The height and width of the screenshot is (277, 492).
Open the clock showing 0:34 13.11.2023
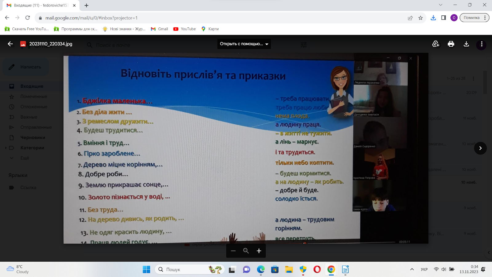click(x=469, y=269)
